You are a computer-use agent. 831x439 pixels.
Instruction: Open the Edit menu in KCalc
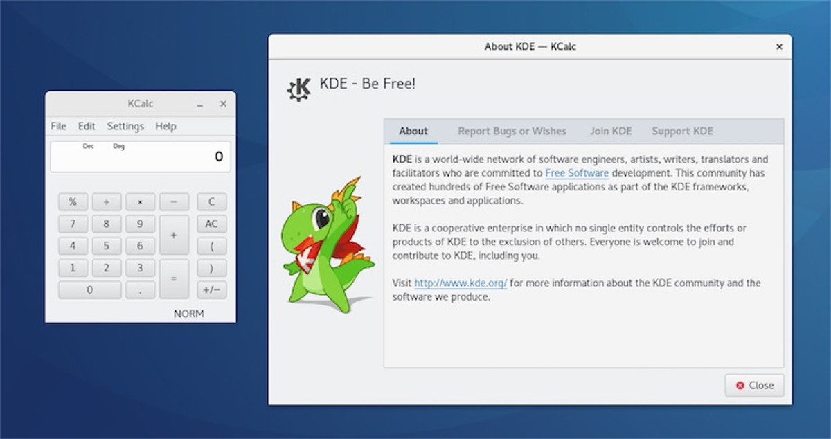click(x=87, y=126)
